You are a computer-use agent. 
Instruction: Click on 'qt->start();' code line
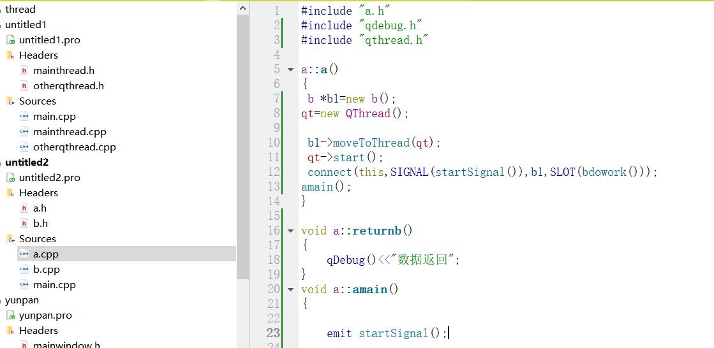click(x=346, y=157)
